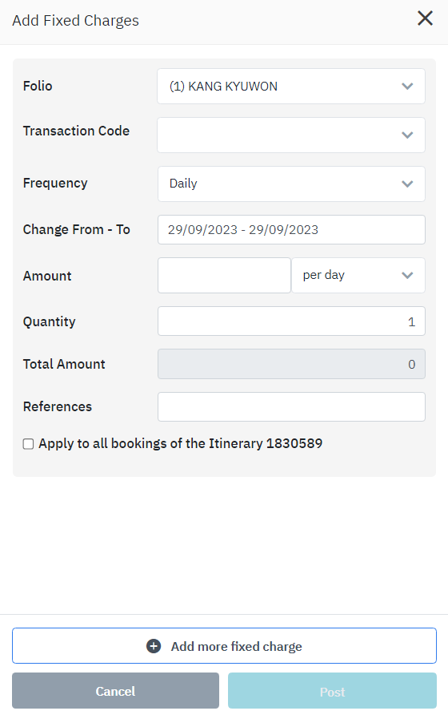Click Add more fixed charge button
Screen dimensions: 448x719
pyautogui.click(x=224, y=645)
